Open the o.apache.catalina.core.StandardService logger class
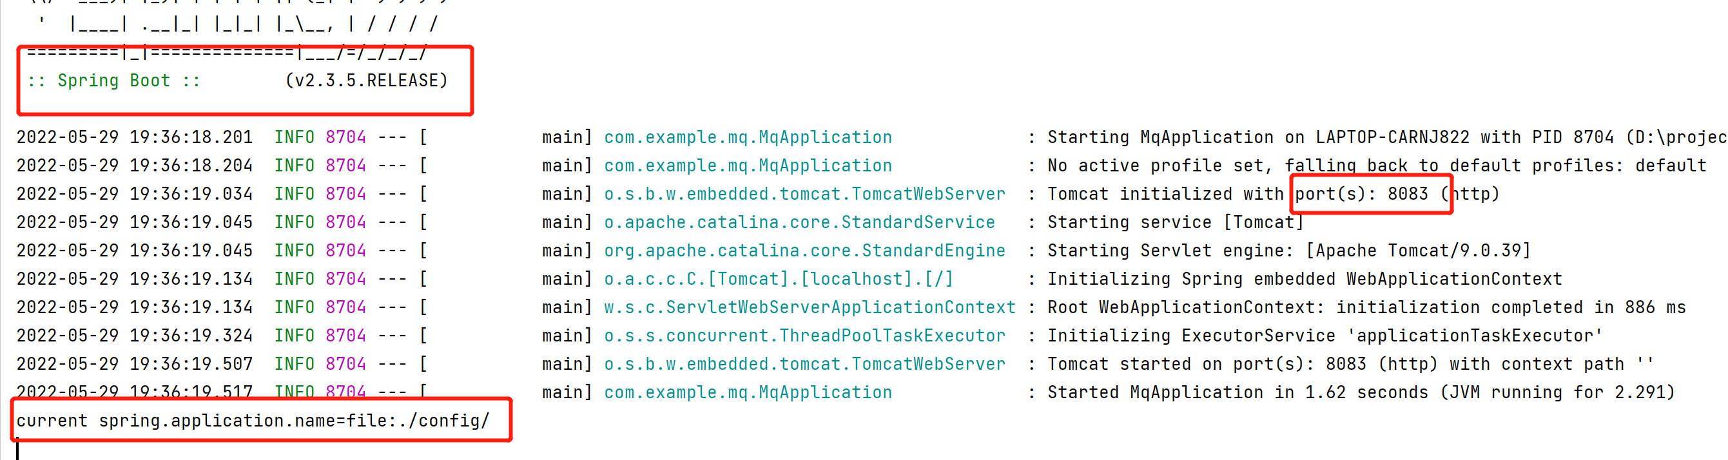1728x460 pixels. pos(799,223)
